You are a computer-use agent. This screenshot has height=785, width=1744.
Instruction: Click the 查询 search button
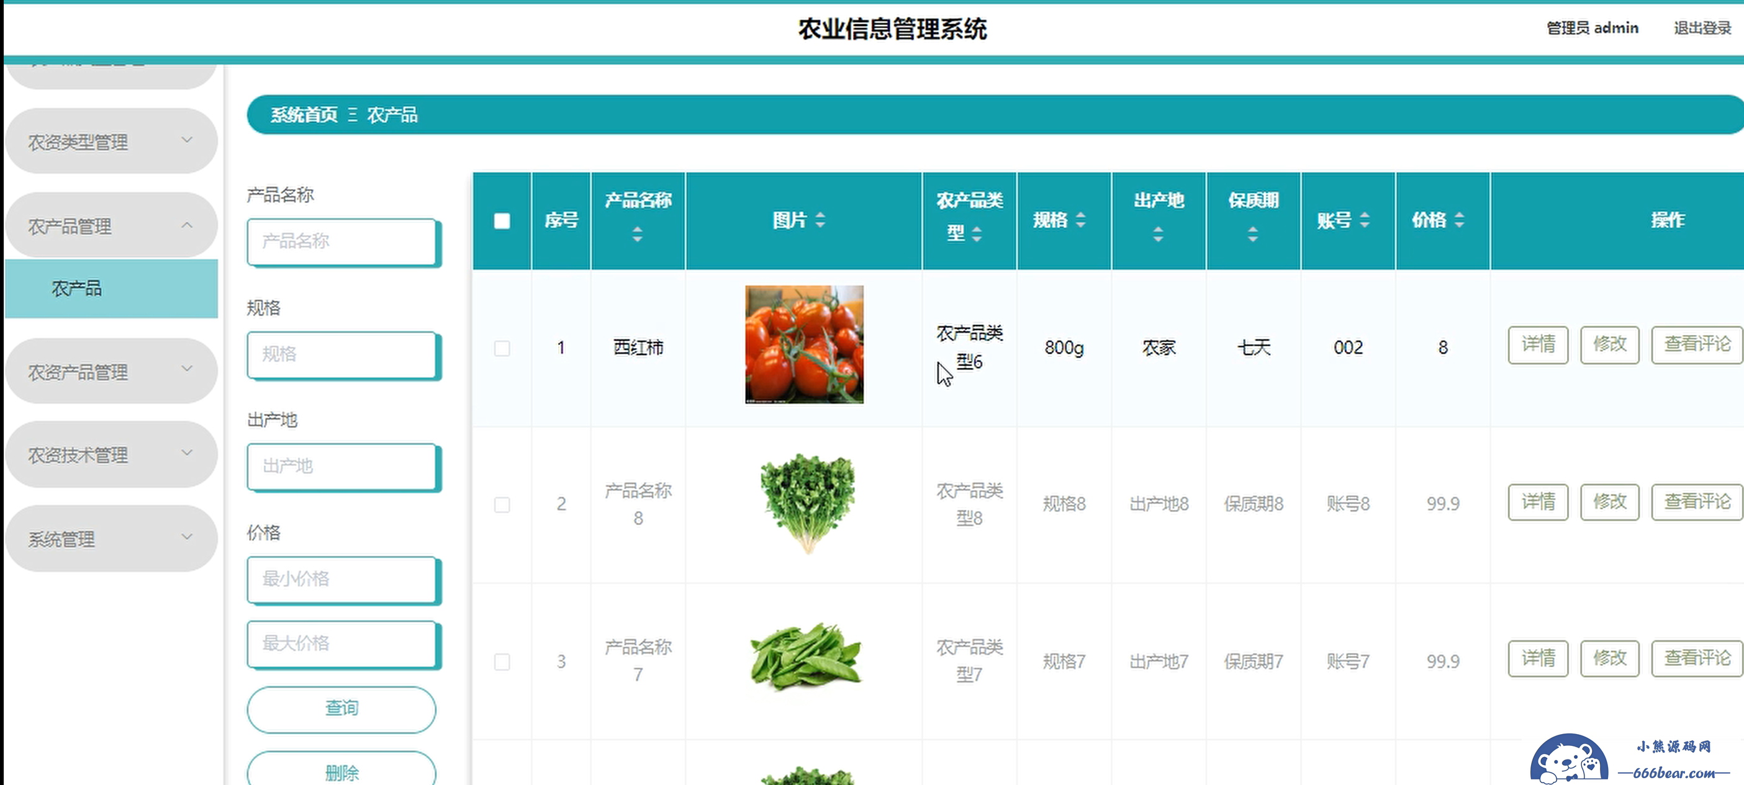coord(341,709)
